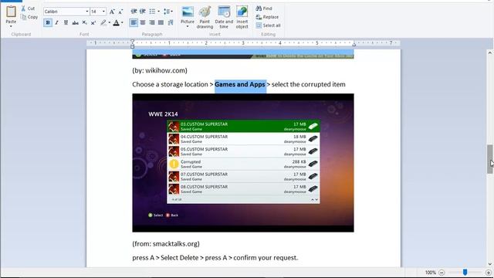Click the line "press A > Select Delete"
494x278 pixels.
click(x=165, y=258)
